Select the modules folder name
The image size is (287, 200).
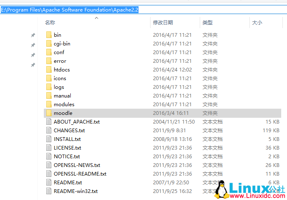[64, 105]
